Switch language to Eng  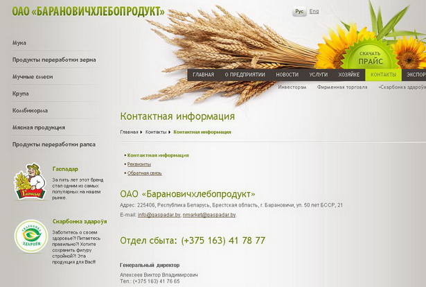(314, 12)
